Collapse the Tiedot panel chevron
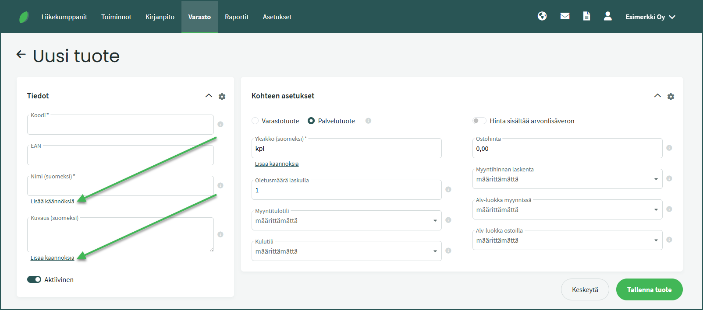This screenshot has width=703, height=310. coord(209,96)
